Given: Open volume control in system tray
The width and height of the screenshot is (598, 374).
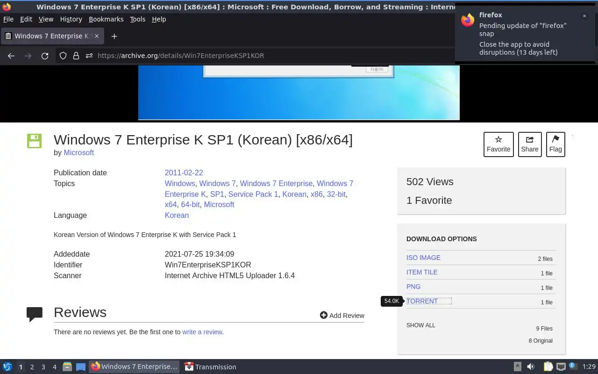Looking at the screenshot, I should pos(531,367).
